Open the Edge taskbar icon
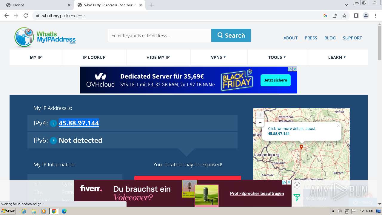382x215 pixels. click(64, 211)
